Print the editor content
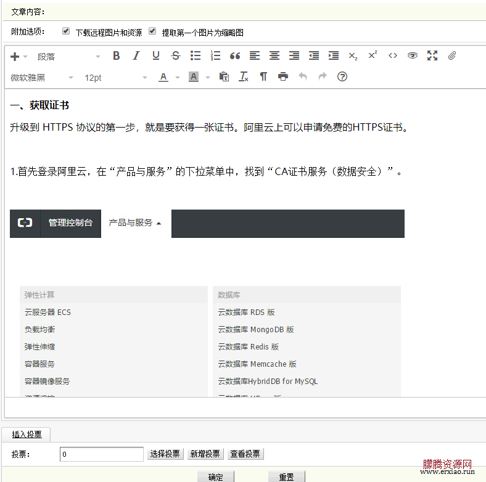The image size is (486, 482). point(283,76)
